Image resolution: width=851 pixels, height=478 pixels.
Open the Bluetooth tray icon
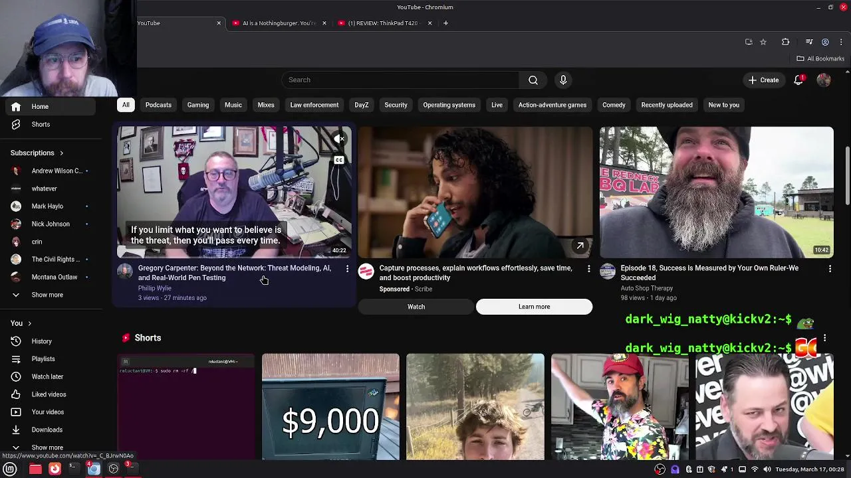689,469
